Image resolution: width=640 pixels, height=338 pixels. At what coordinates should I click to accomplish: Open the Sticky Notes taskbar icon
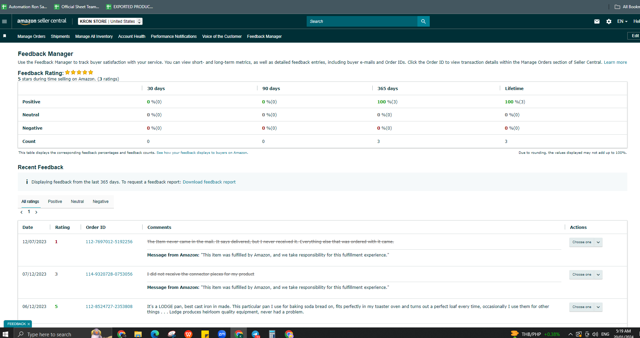point(205,334)
